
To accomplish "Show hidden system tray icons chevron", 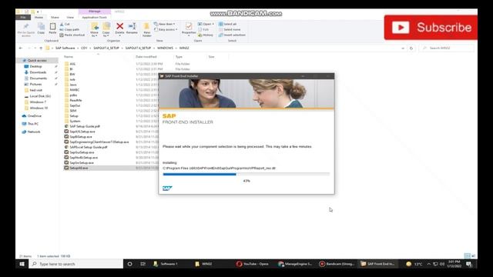I will pyautogui.click(x=428, y=264).
